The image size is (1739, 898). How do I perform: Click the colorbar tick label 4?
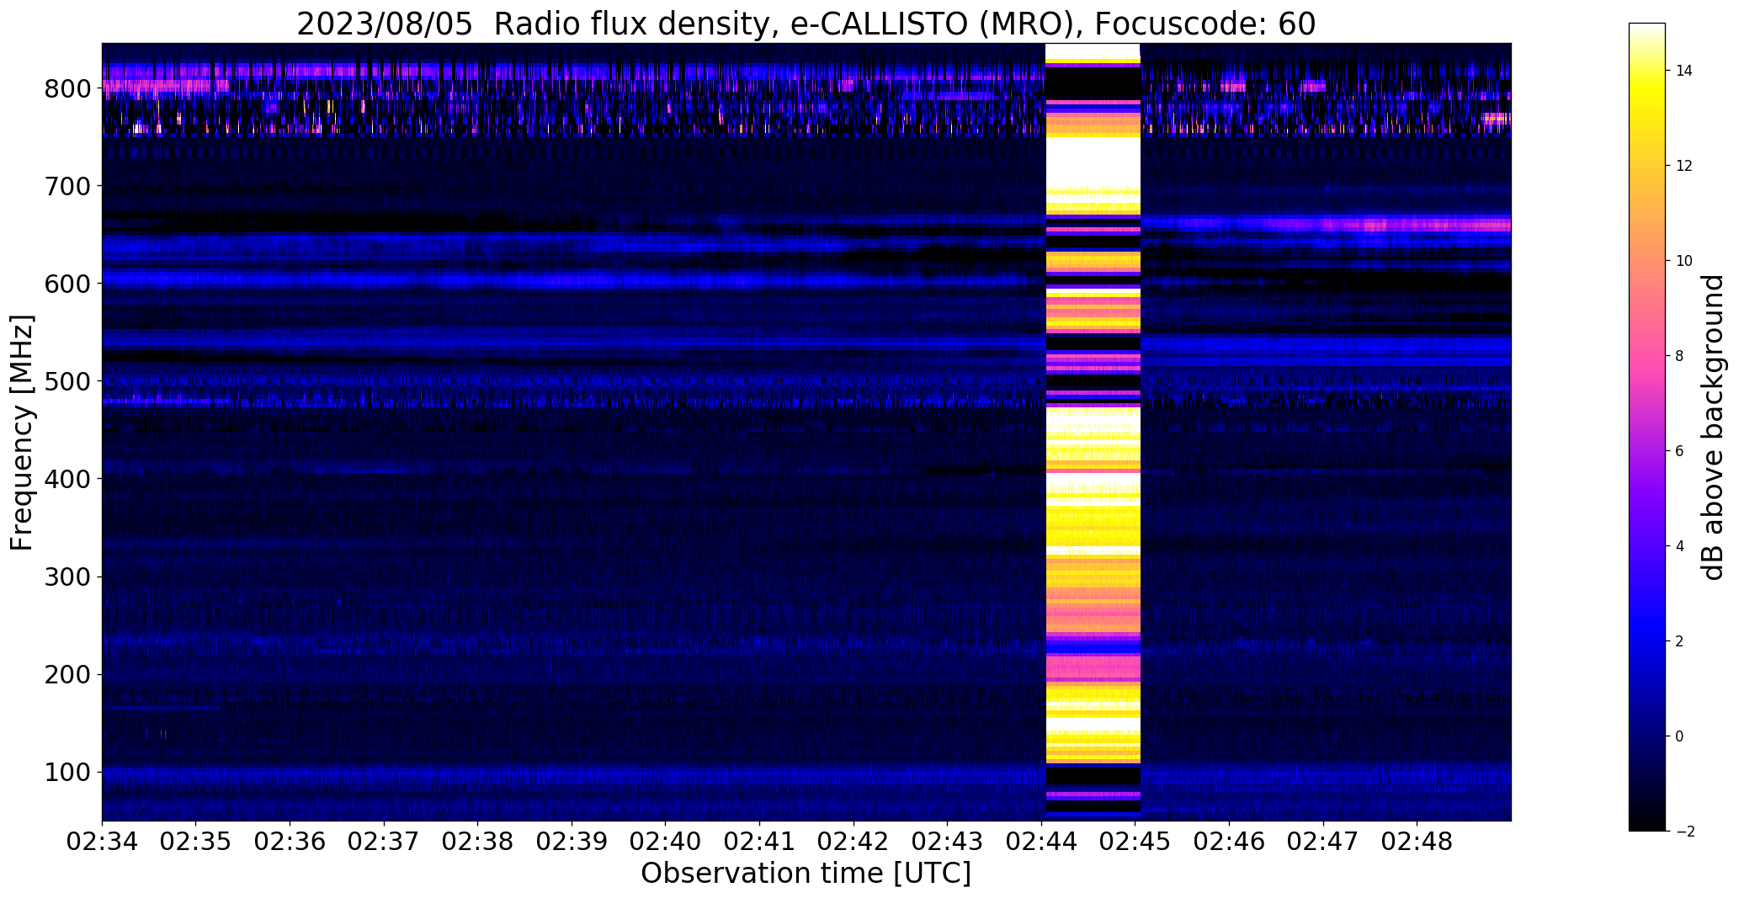(x=1680, y=546)
